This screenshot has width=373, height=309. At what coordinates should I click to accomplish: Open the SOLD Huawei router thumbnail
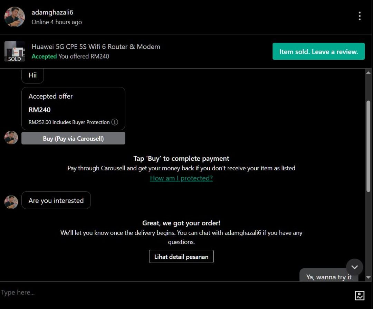(15, 51)
